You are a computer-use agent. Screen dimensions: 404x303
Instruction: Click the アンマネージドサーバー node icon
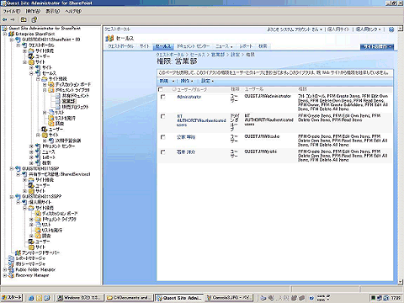coord(19,252)
